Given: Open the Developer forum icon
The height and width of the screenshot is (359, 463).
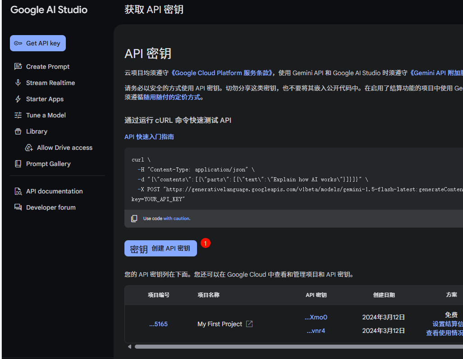Looking at the screenshot, I should (x=18, y=207).
